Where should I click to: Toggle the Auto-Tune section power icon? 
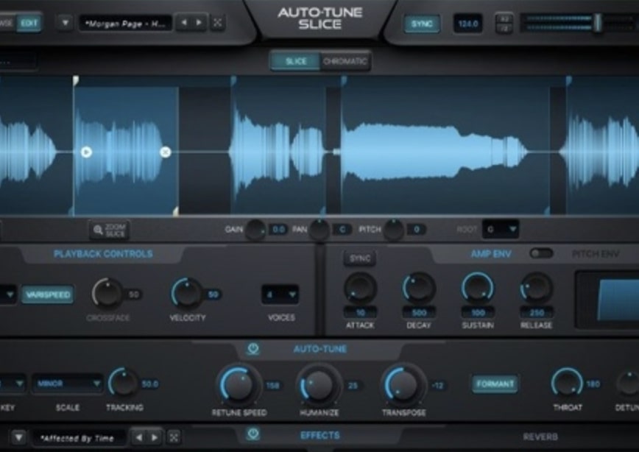[253, 349]
